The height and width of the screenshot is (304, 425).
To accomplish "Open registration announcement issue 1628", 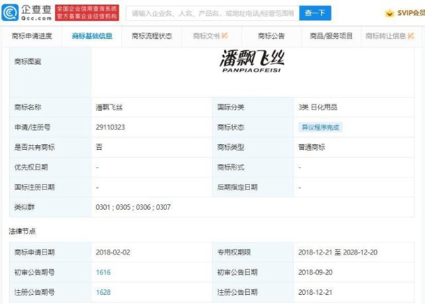I will pyautogui.click(x=103, y=293).
